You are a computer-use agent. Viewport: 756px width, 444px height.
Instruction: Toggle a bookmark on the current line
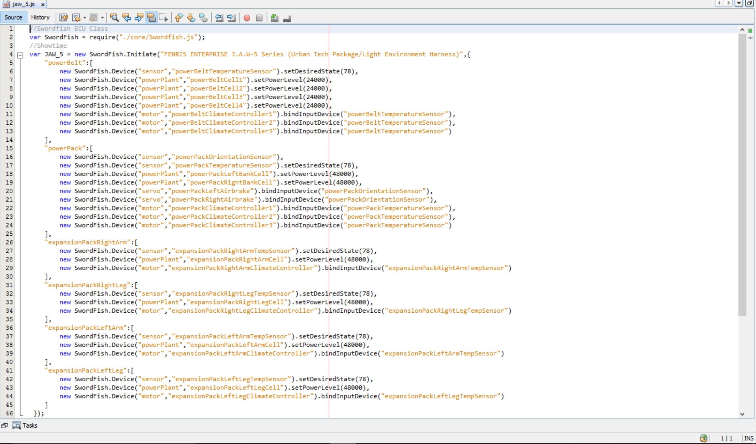click(x=204, y=17)
